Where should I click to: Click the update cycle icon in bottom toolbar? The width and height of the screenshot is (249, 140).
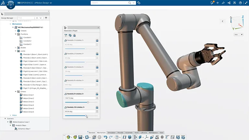pyautogui.click(x=87, y=137)
